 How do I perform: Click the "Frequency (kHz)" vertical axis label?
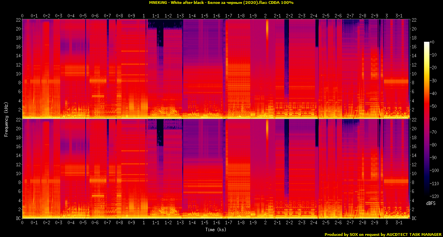coord(6,119)
